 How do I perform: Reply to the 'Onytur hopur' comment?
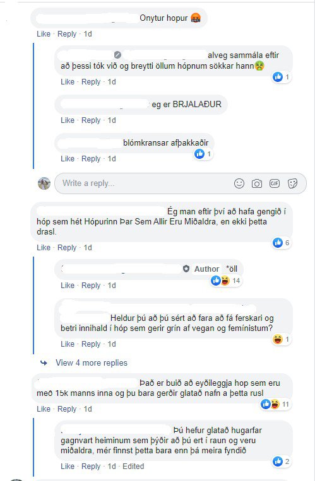(67, 34)
